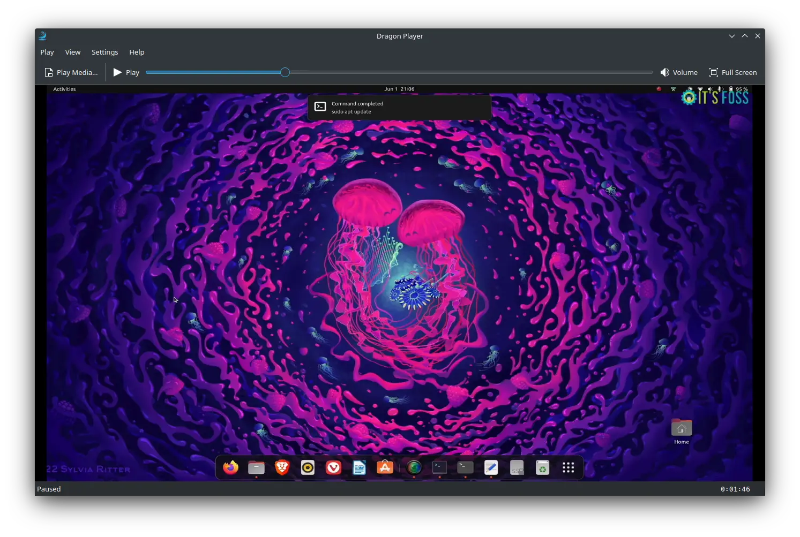Switch to Full Screen mode
This screenshot has height=537, width=800.
(733, 72)
